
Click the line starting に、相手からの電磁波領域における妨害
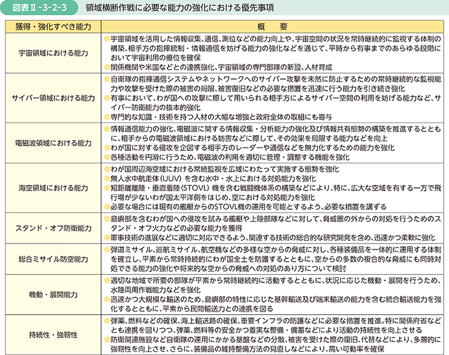pos(249,139)
